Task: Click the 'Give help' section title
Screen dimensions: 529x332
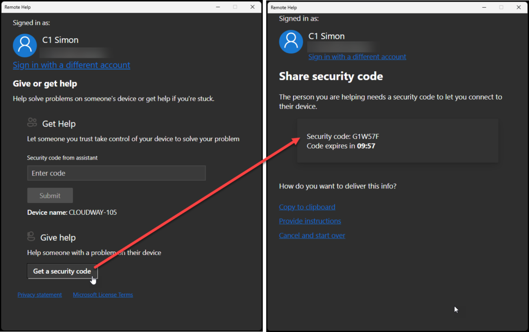Action: coord(58,238)
